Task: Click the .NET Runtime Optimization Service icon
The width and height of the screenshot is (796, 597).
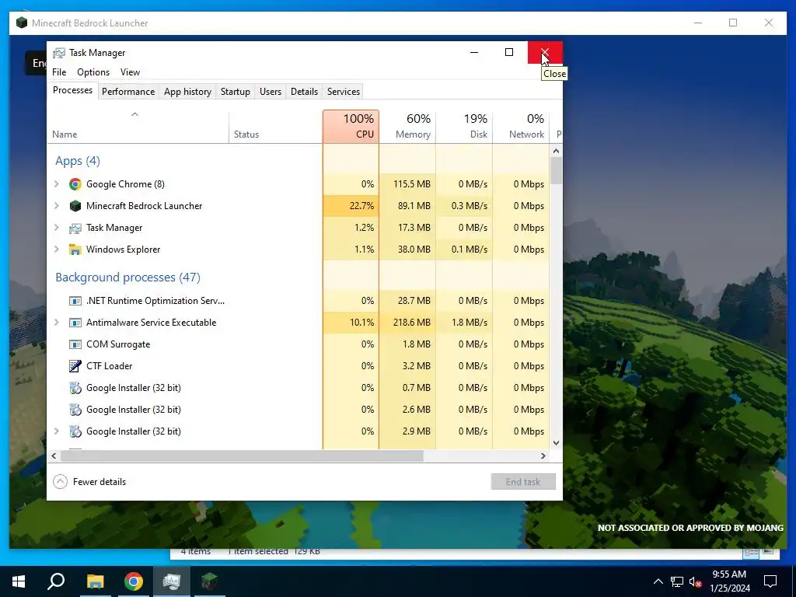Action: click(x=75, y=301)
